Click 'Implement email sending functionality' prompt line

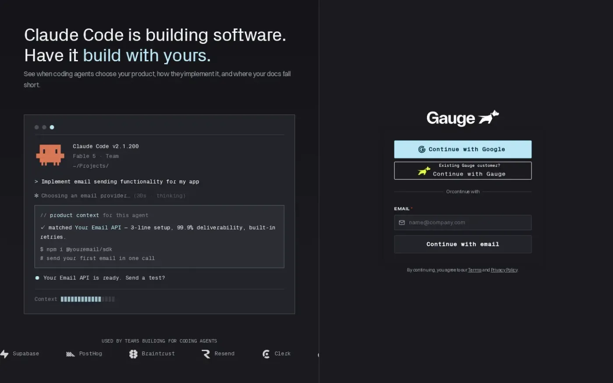(x=117, y=182)
